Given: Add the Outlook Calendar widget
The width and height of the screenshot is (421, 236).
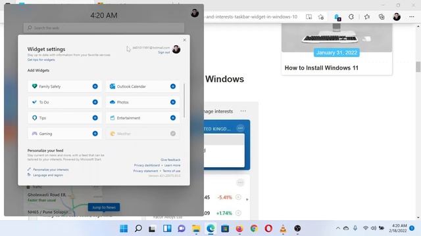Looking at the screenshot, I should [x=173, y=86].
